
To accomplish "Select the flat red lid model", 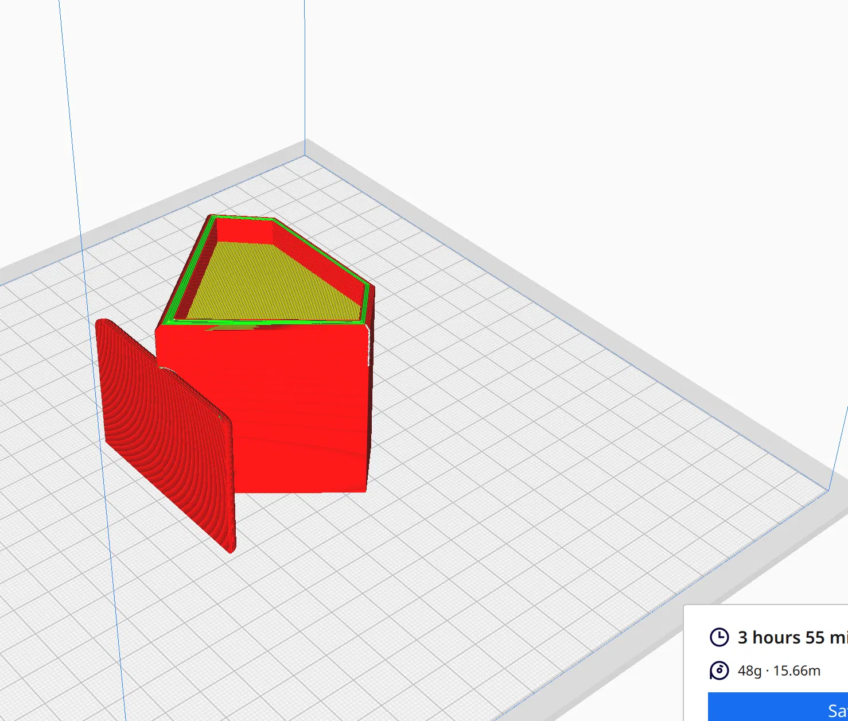I will [x=166, y=436].
